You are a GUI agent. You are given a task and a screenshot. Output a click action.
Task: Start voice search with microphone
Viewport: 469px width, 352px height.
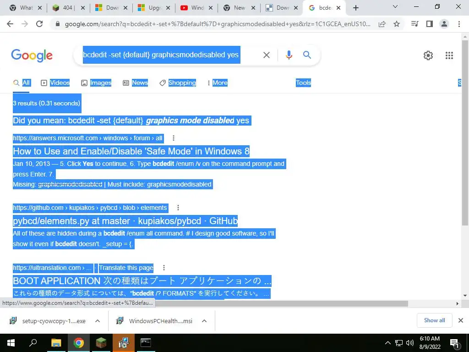pos(289,55)
